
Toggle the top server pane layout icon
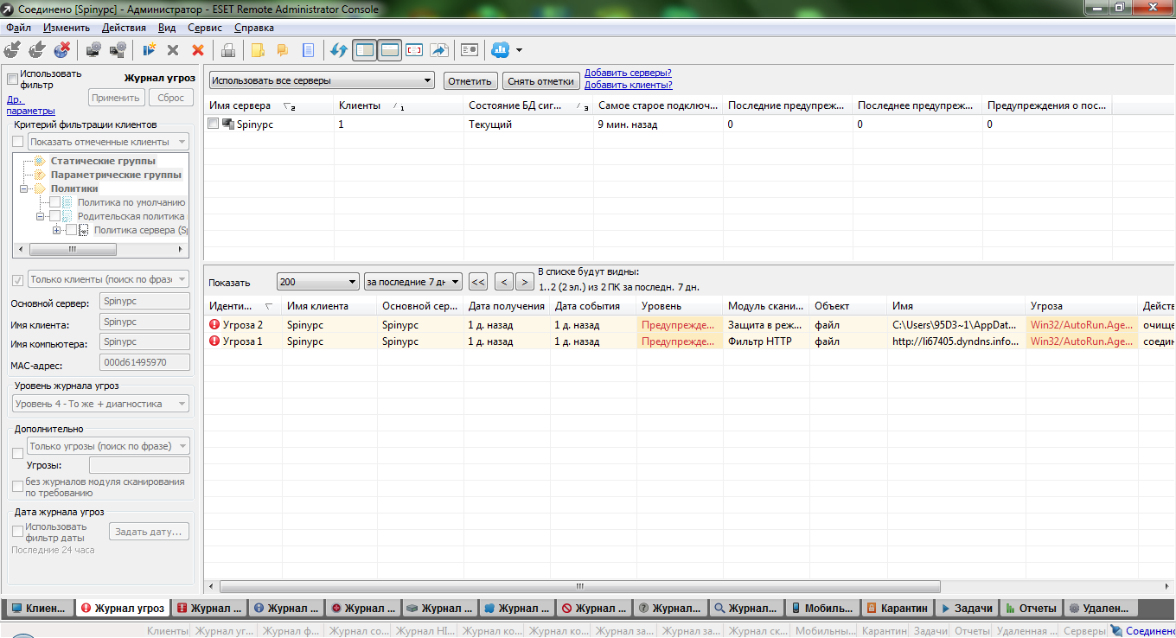pos(390,50)
